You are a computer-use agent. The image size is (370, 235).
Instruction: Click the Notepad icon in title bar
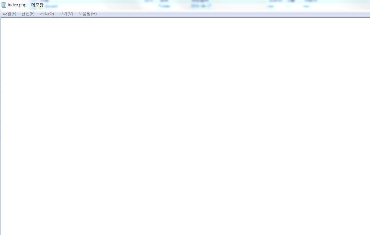(x=3, y=5)
